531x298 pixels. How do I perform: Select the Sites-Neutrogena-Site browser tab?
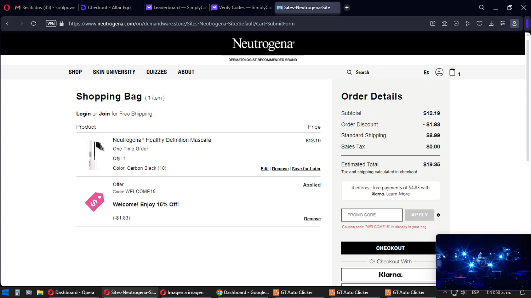click(x=307, y=7)
